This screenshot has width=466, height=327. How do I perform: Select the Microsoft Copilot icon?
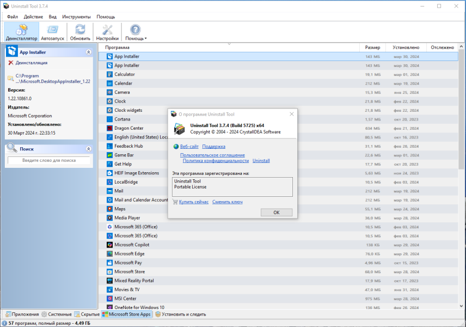click(109, 245)
